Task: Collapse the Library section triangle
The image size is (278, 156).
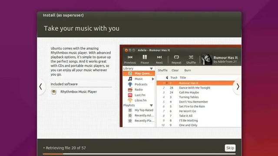Action: 151,68
